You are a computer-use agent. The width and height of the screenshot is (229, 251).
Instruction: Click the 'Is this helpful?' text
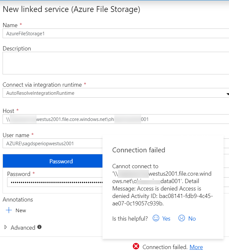pyautogui.click(x=130, y=219)
